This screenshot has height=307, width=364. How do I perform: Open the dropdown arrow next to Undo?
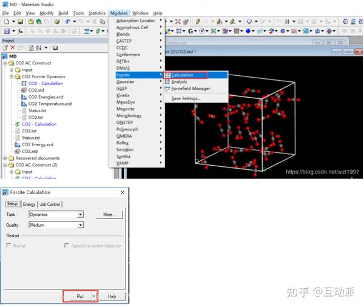[x=75, y=22]
